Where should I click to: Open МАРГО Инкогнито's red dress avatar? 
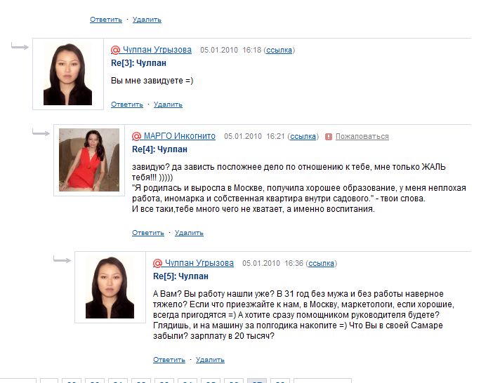click(x=89, y=160)
